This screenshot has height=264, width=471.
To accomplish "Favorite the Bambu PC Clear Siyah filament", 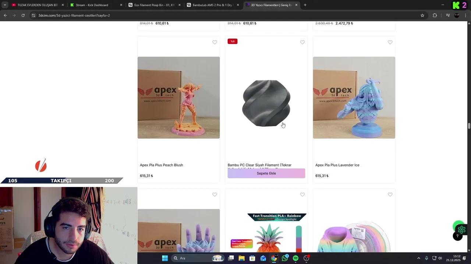I will 302,42.
